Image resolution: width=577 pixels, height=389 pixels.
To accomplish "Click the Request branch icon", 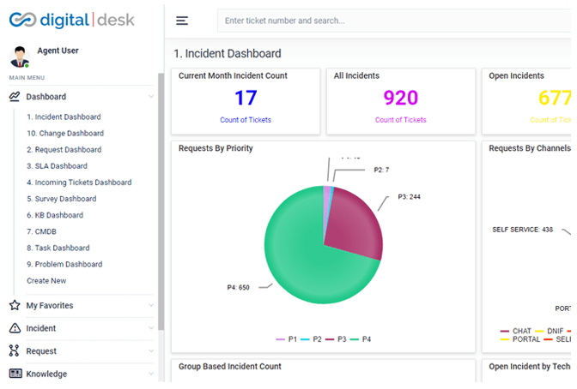I will [15, 351].
